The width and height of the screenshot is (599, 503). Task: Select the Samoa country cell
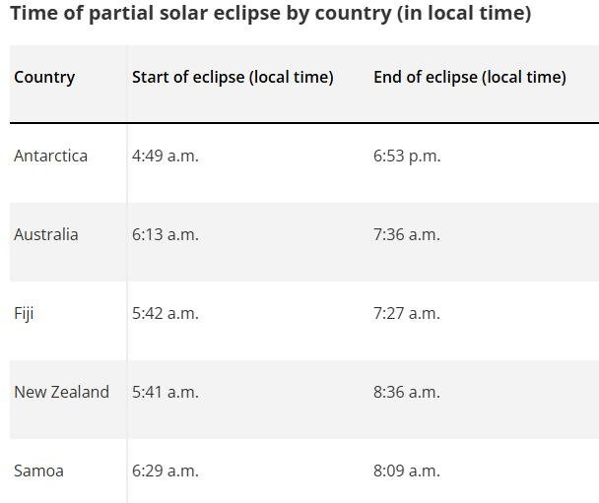pos(38,471)
